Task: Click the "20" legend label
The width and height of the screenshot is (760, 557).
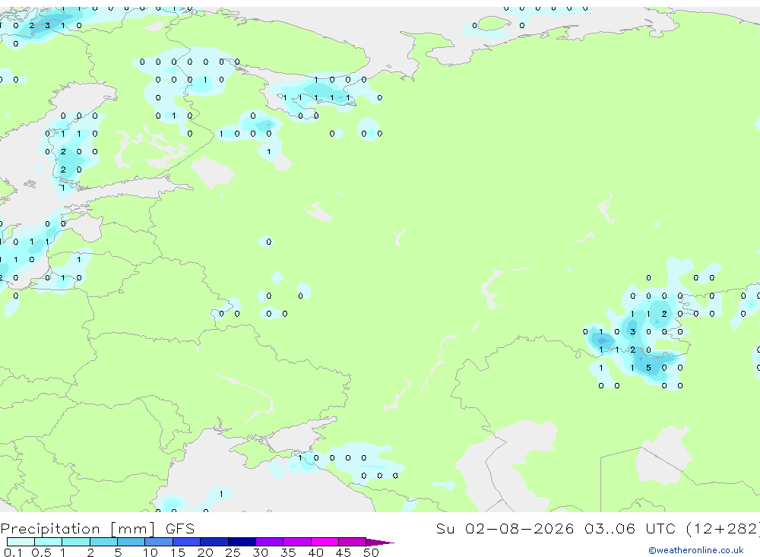Action: pos(205,552)
